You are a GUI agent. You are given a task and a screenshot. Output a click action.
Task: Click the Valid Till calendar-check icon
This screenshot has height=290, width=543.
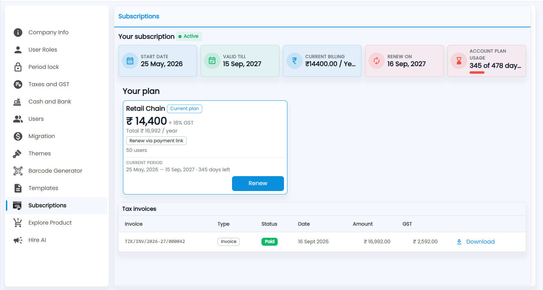coord(212,61)
